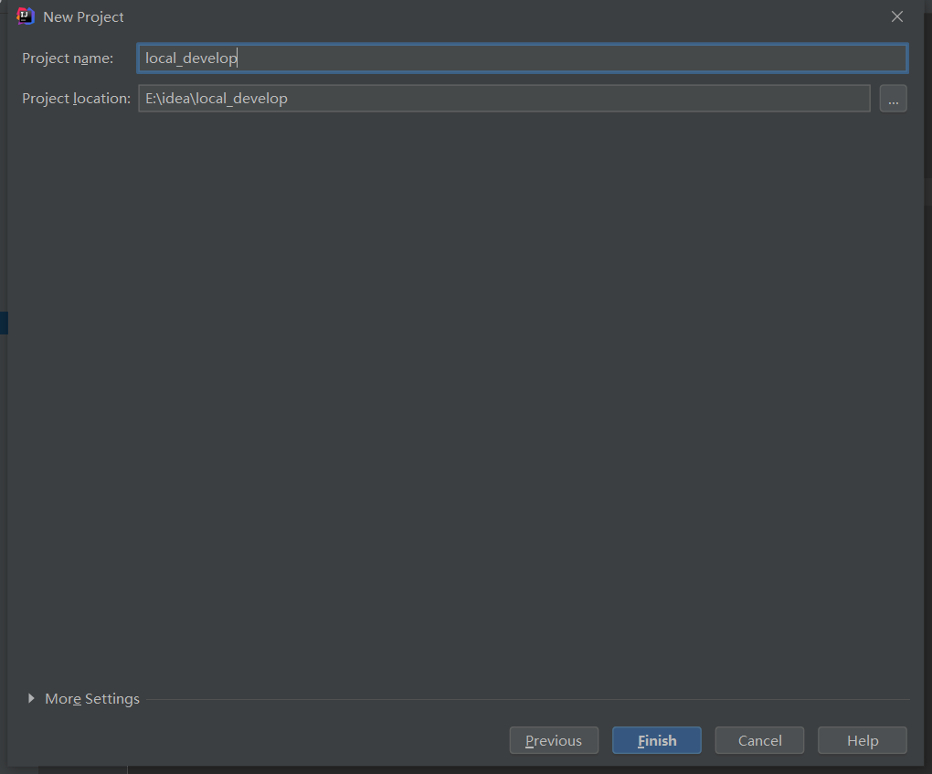Close the New Project dialog window
932x774 pixels.
pyautogui.click(x=897, y=16)
